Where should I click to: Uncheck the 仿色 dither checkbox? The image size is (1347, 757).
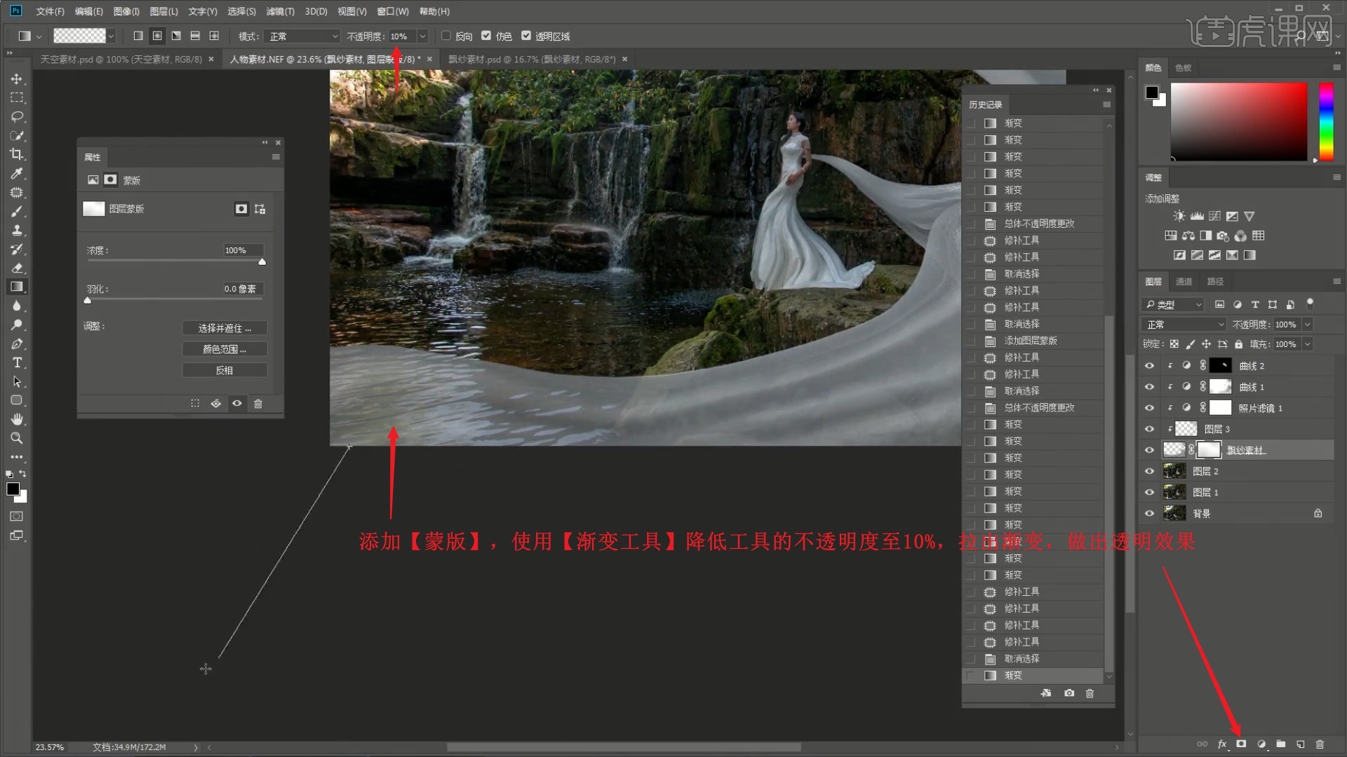pyautogui.click(x=486, y=36)
